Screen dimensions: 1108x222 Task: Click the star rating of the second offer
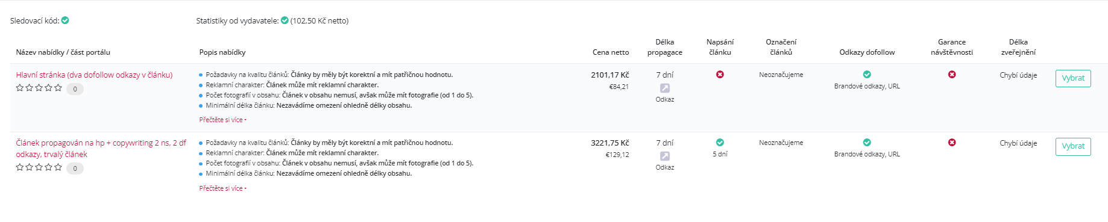(39, 167)
